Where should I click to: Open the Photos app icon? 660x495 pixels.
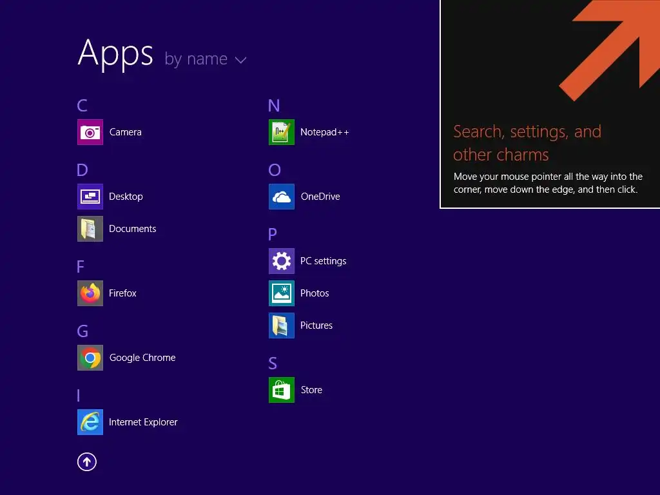(282, 293)
